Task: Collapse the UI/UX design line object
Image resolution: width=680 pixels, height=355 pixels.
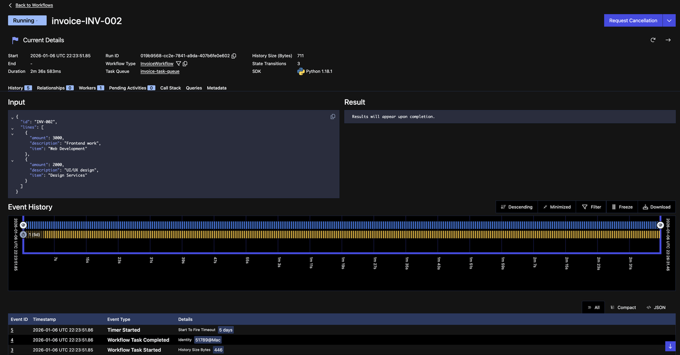Action: pyautogui.click(x=12, y=159)
